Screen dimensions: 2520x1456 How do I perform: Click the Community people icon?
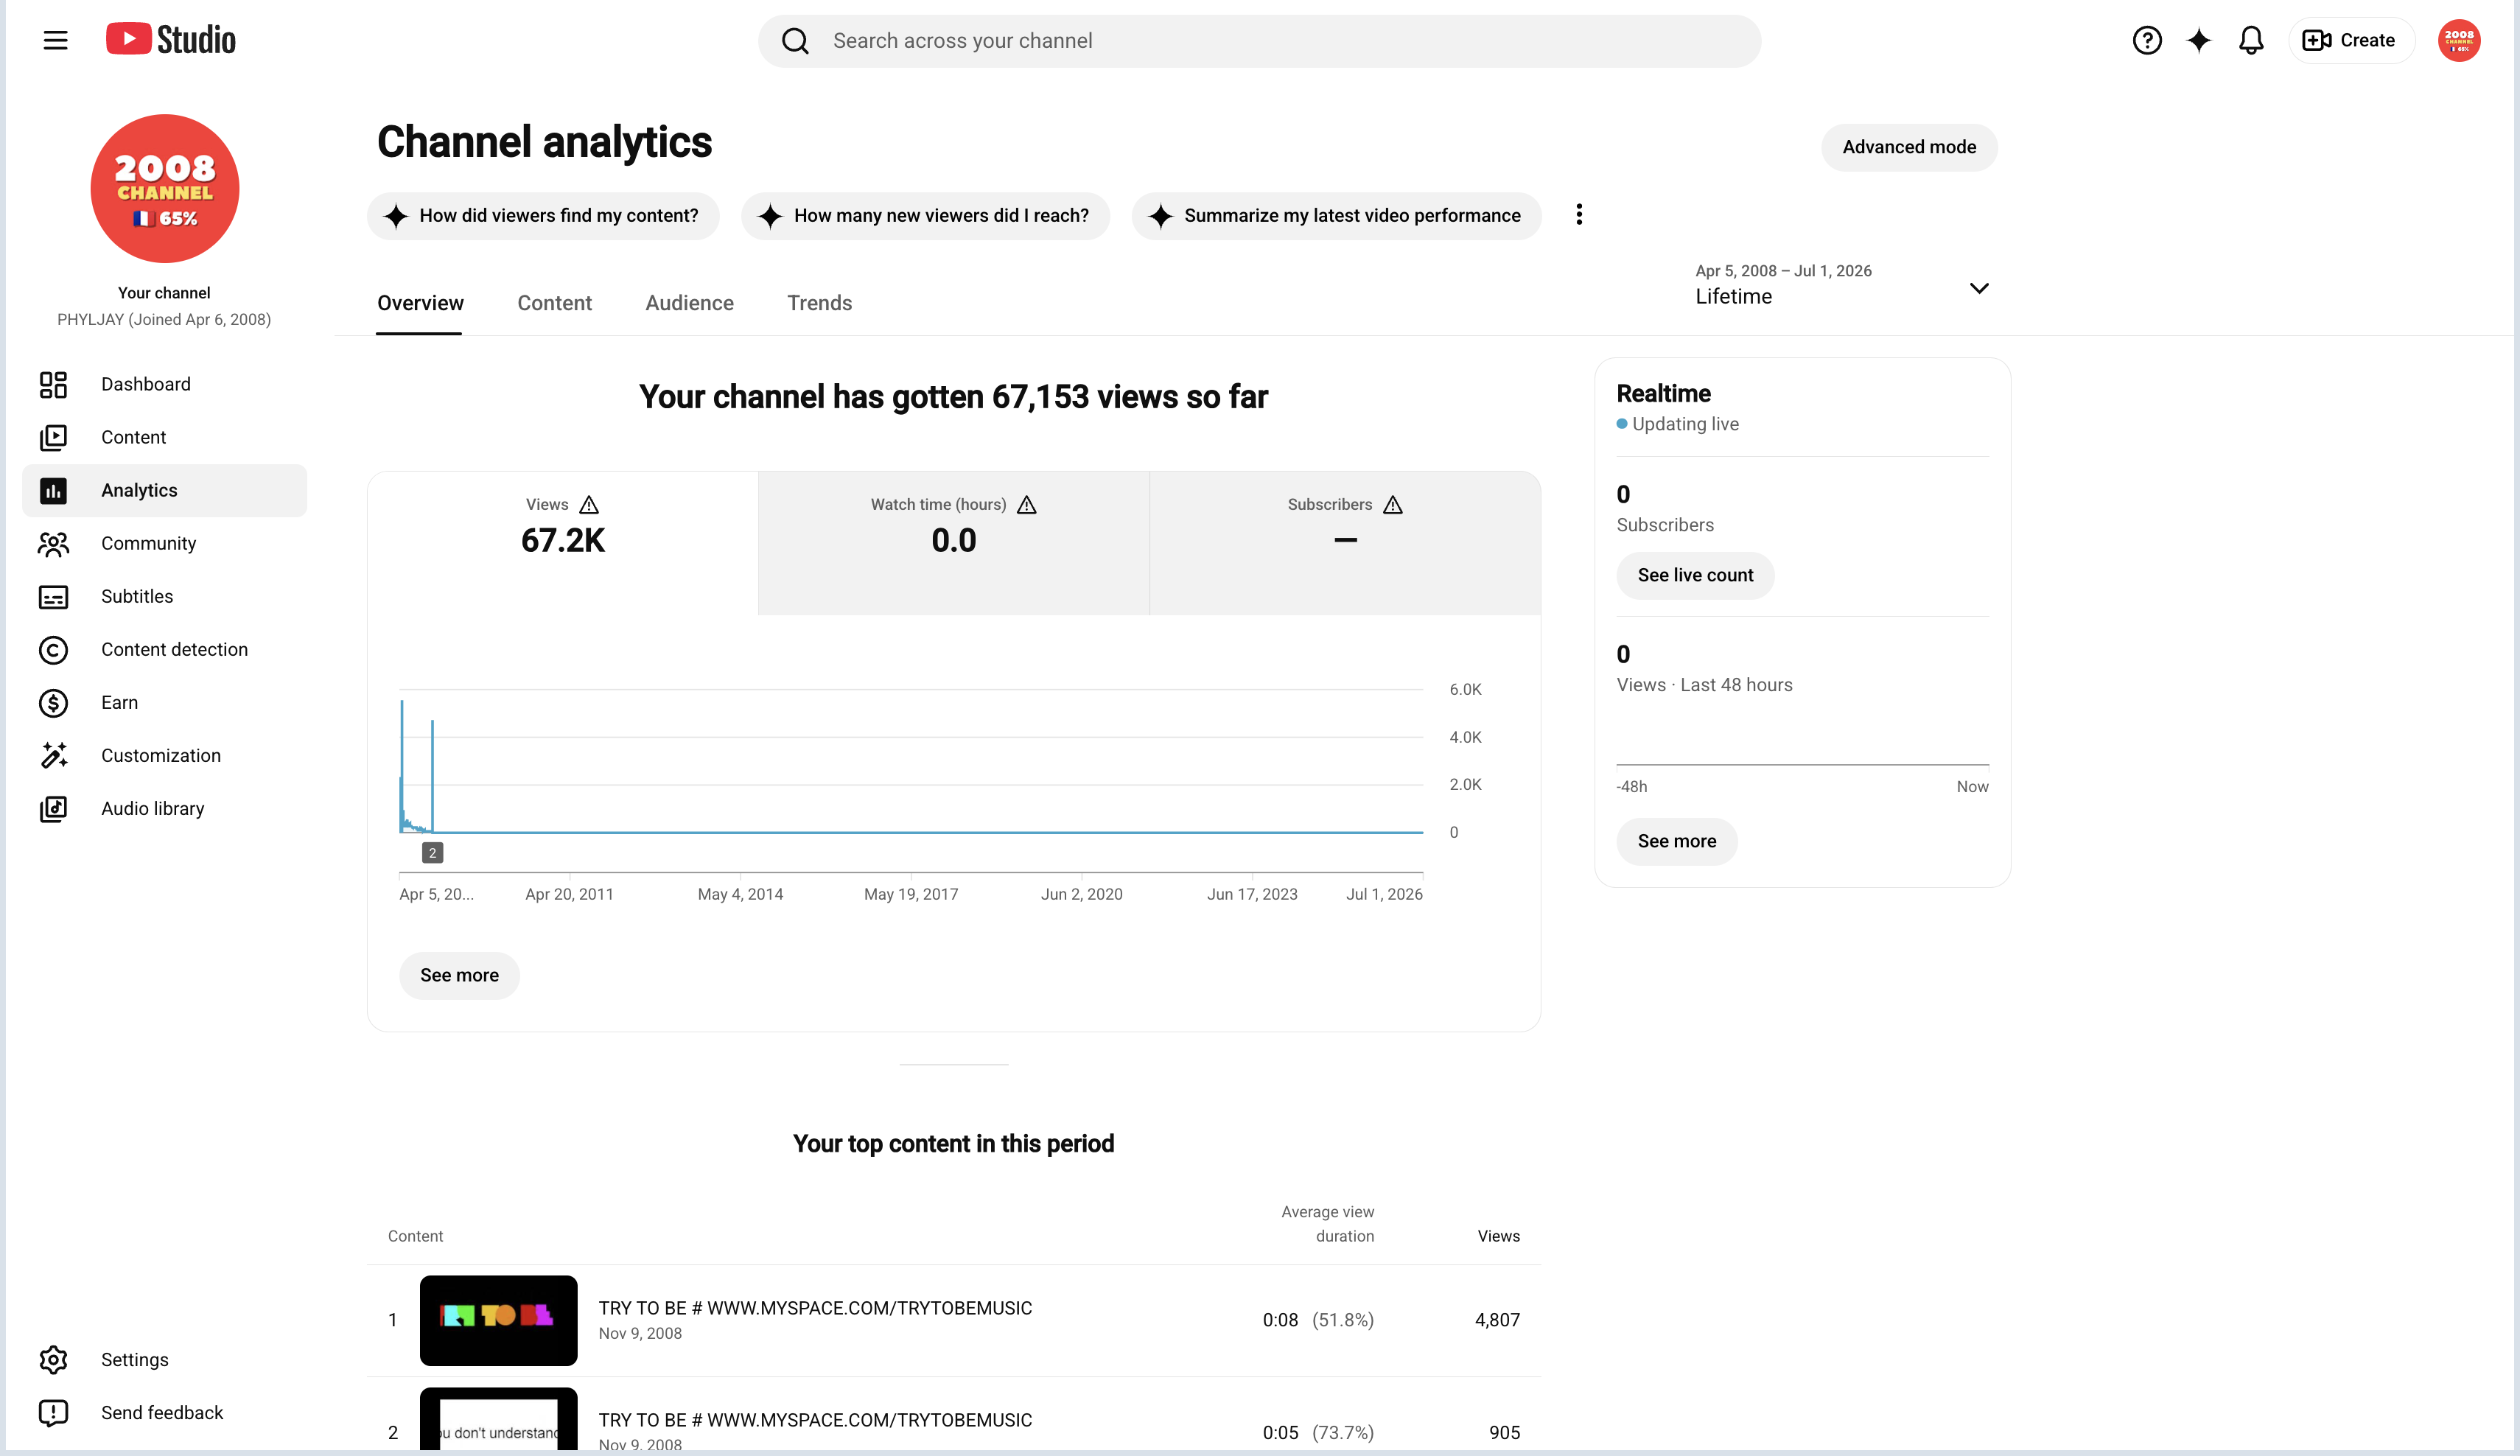click(53, 543)
